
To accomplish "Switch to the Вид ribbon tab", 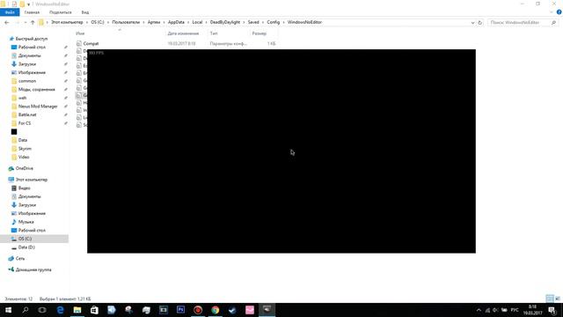I will point(85,12).
